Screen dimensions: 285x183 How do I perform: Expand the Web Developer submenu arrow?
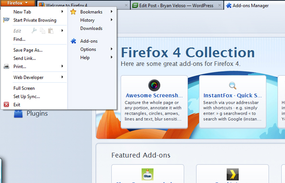[62, 77]
